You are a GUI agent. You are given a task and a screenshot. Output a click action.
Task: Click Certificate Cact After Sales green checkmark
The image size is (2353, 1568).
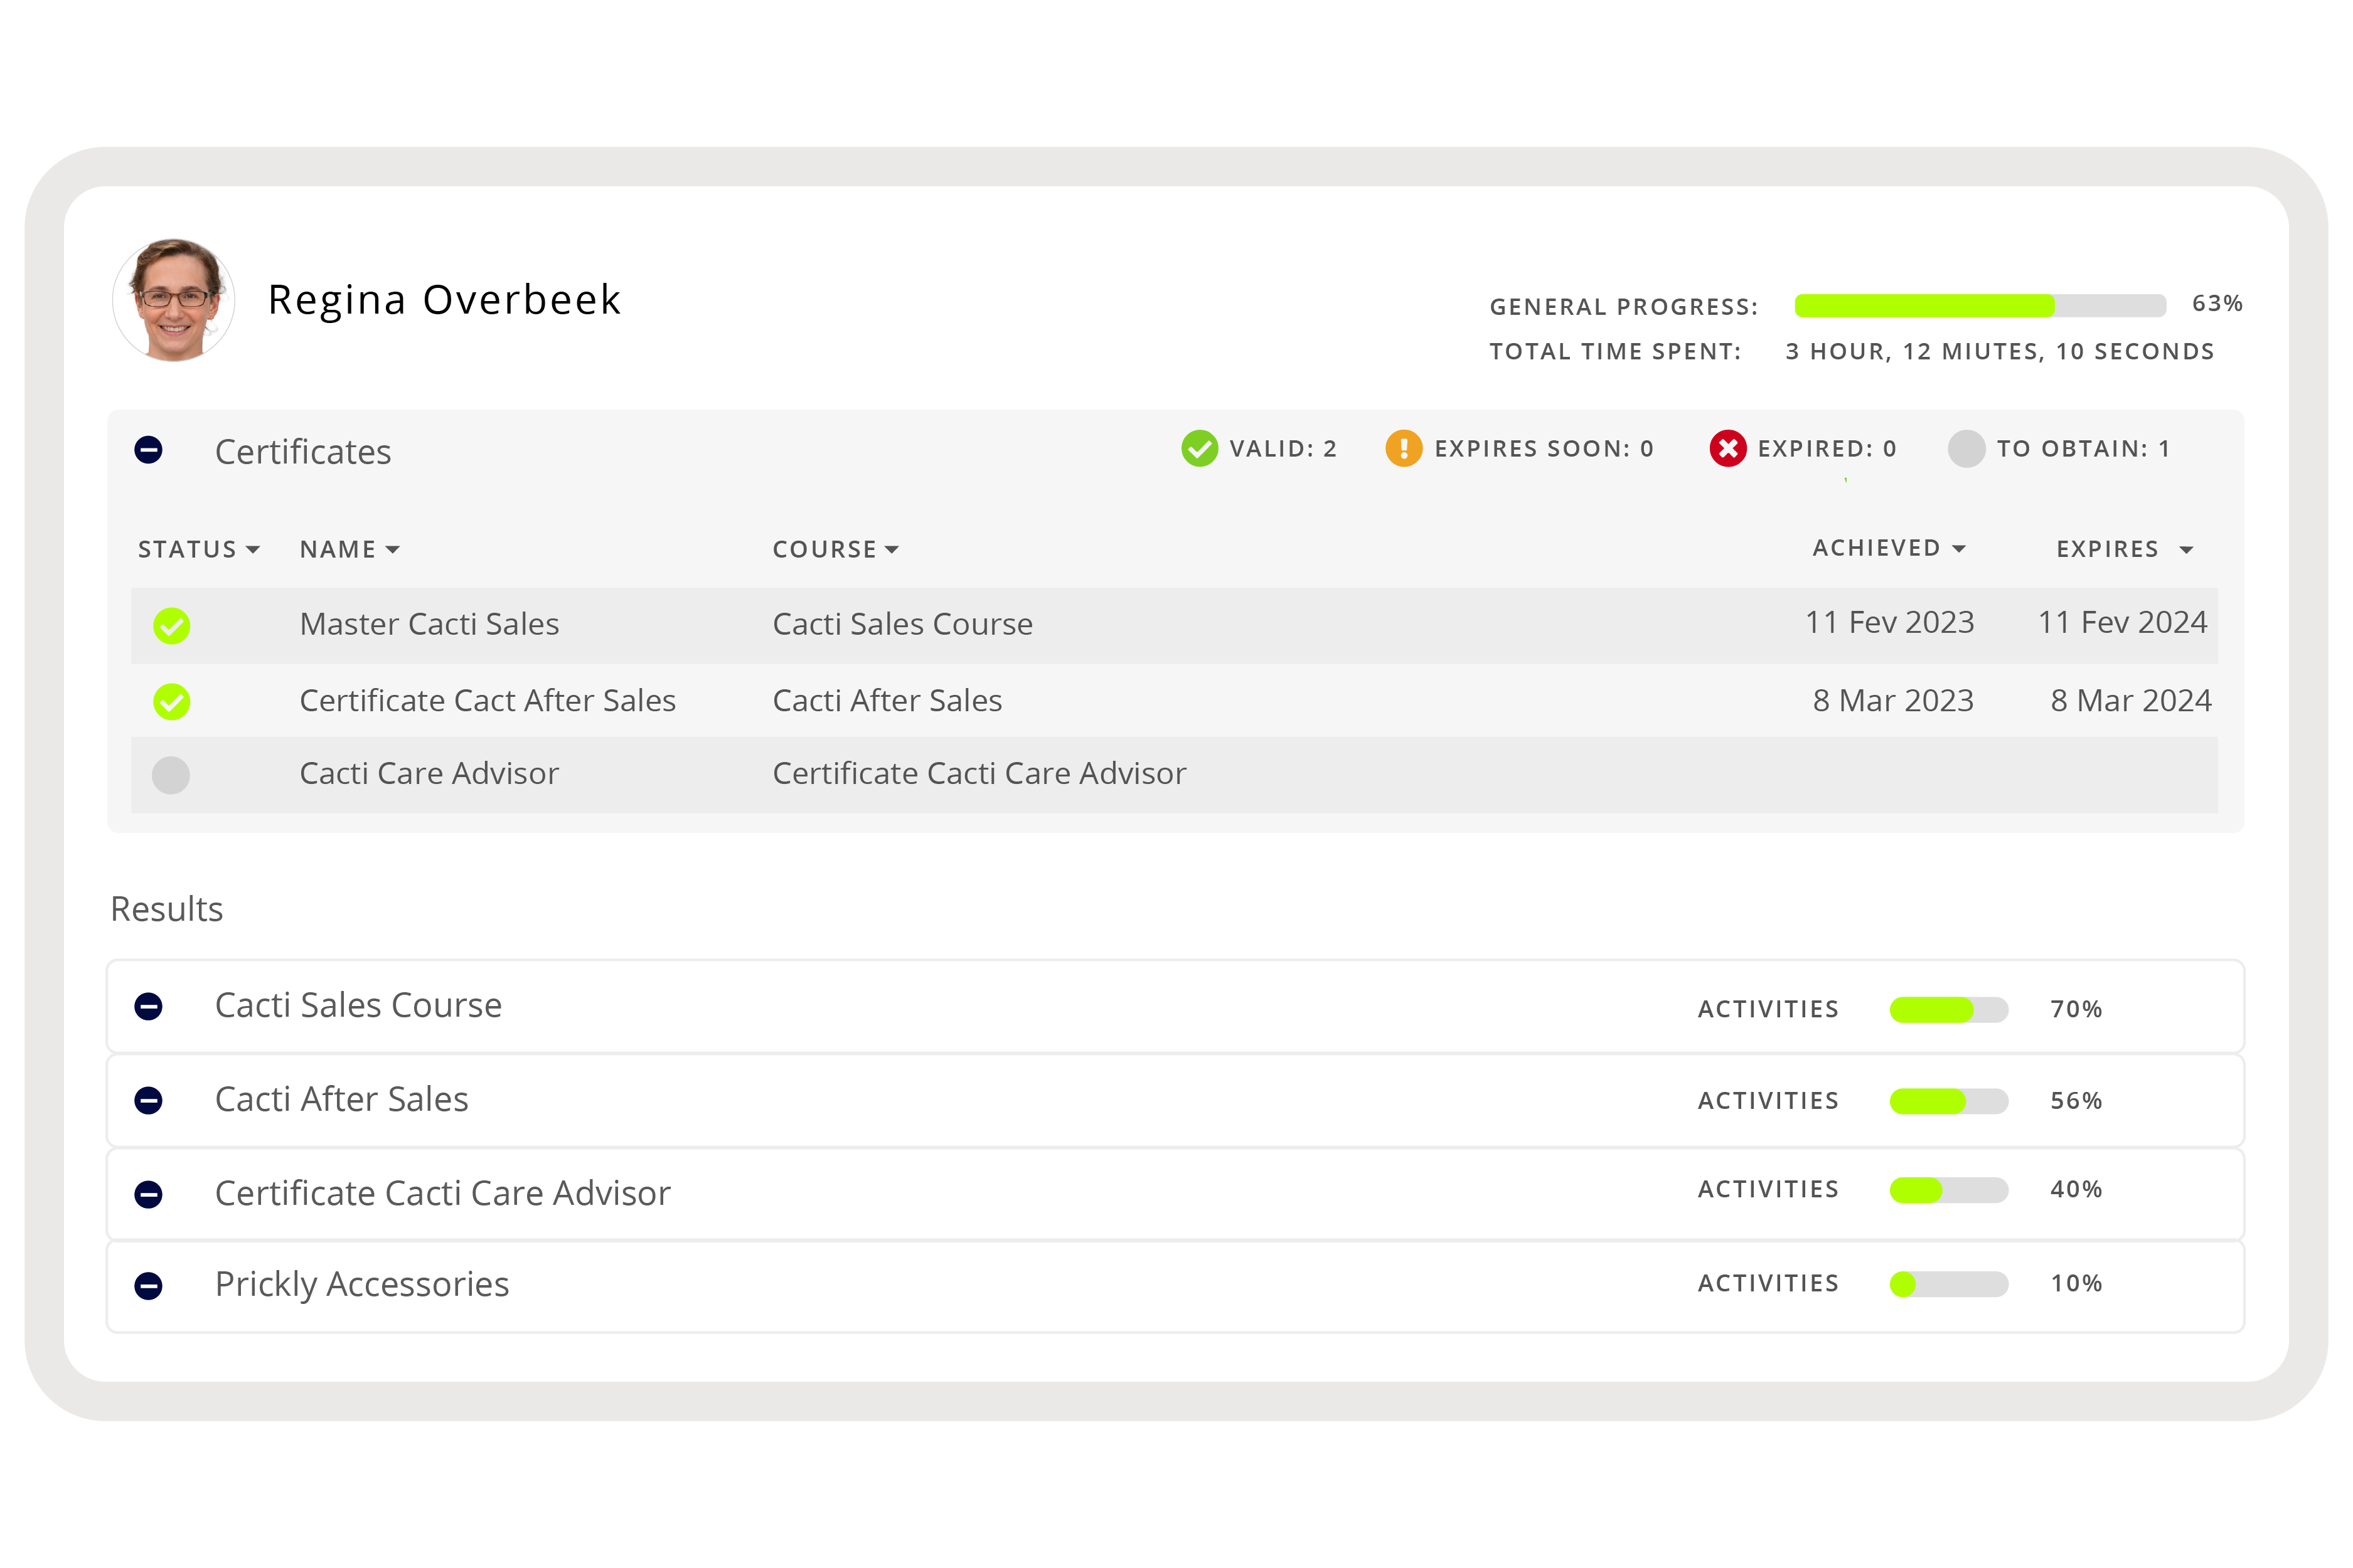coord(171,702)
